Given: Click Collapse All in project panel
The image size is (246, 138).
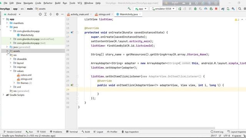Looking at the screenshot, I should pos(50,14).
